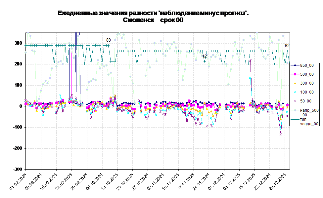Click the data label 12
The width and height of the screenshot is (323, 198).
[205, 57]
